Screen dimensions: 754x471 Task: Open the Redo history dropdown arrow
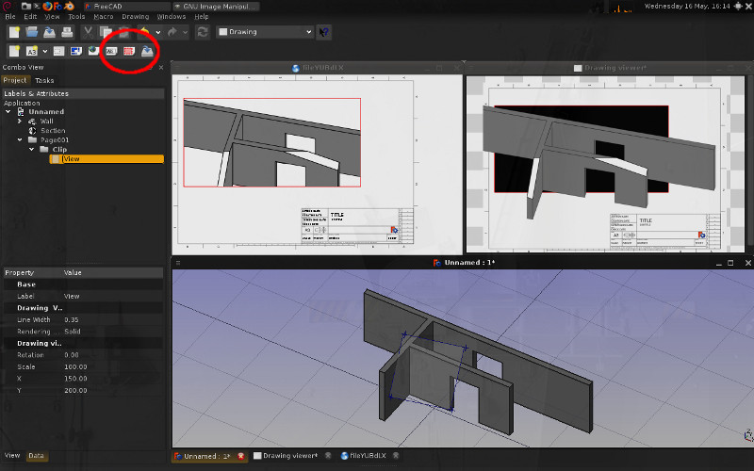coord(185,33)
